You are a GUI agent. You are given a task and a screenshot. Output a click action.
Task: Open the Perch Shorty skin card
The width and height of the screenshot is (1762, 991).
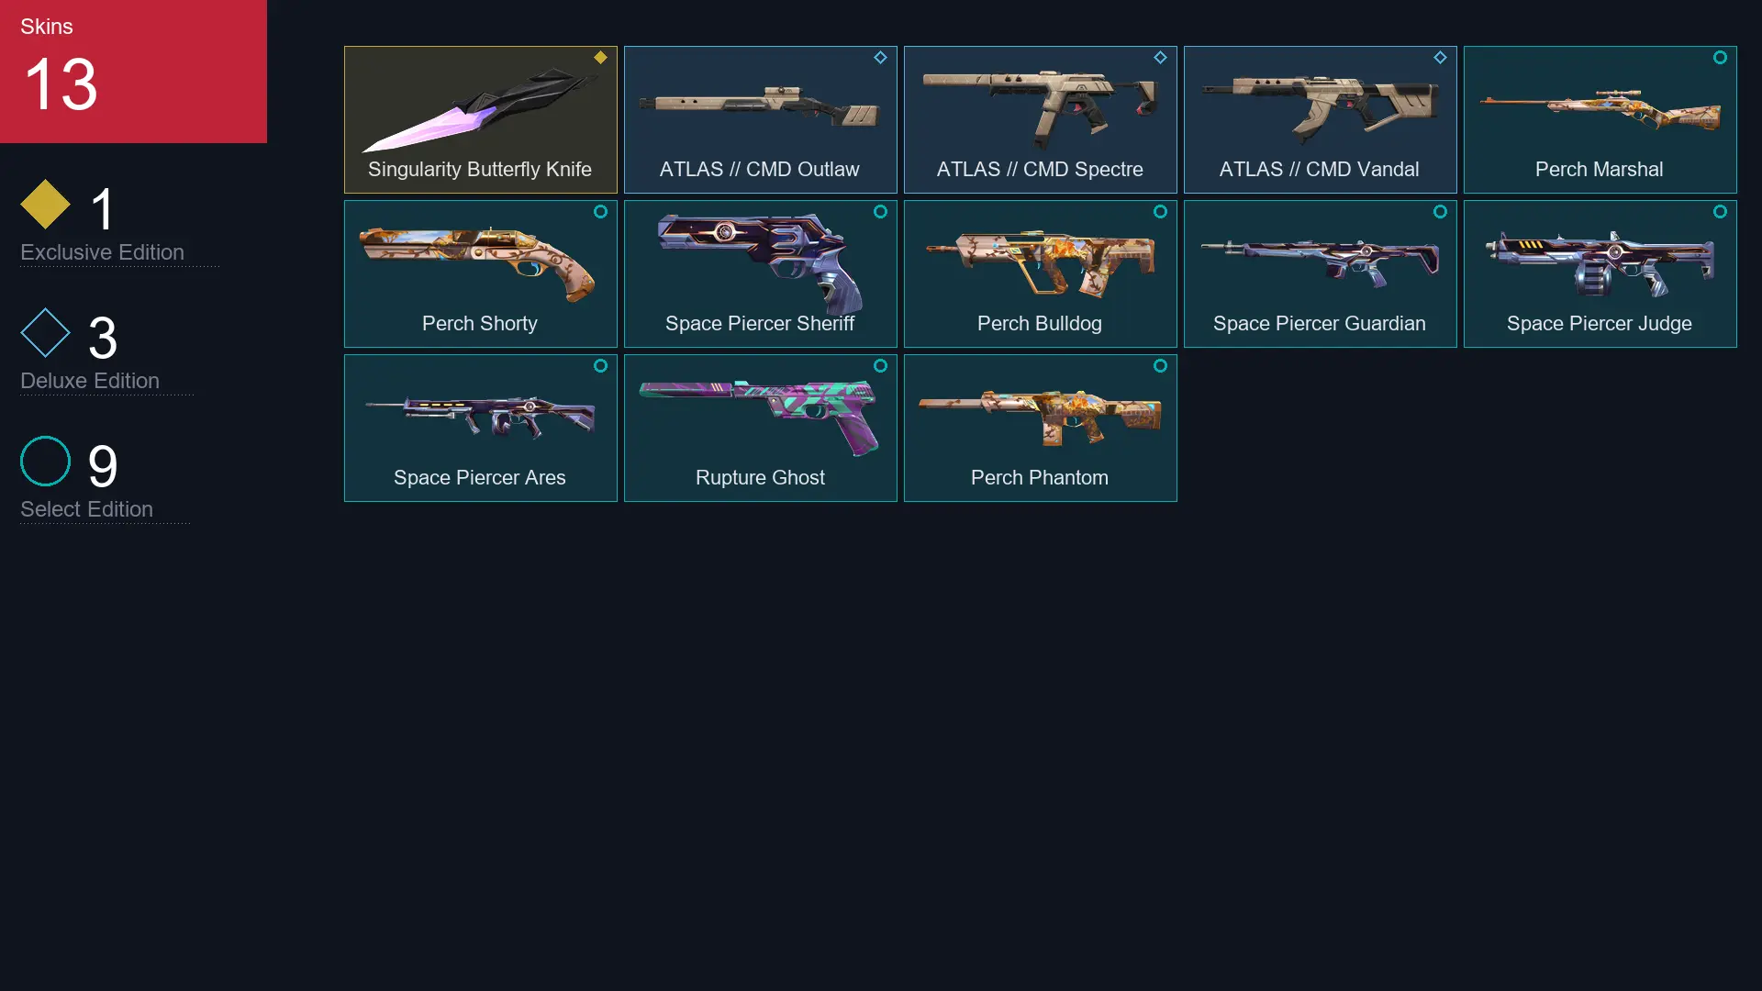[x=481, y=273]
